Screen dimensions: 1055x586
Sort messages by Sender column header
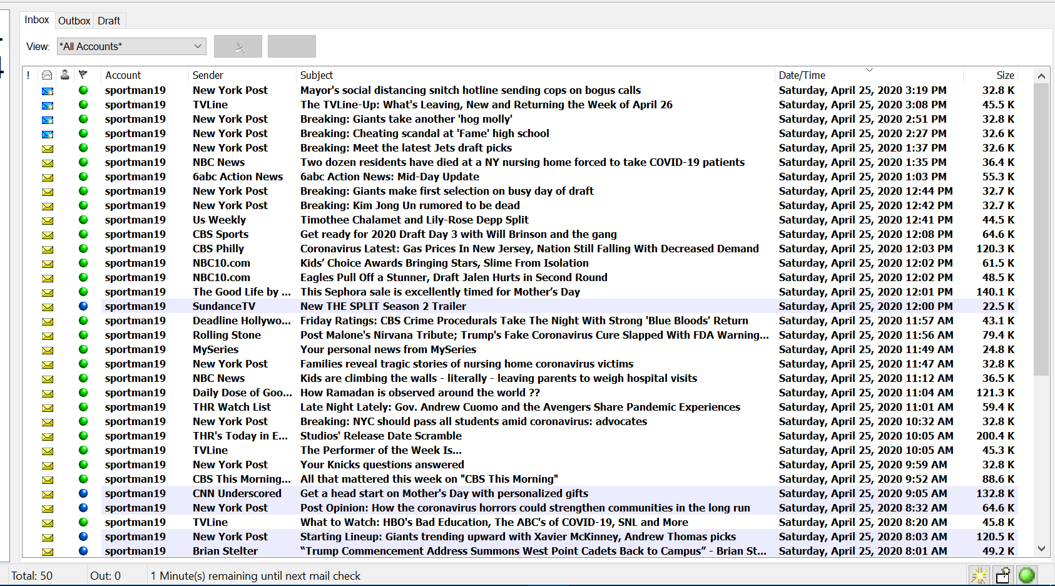(242, 75)
